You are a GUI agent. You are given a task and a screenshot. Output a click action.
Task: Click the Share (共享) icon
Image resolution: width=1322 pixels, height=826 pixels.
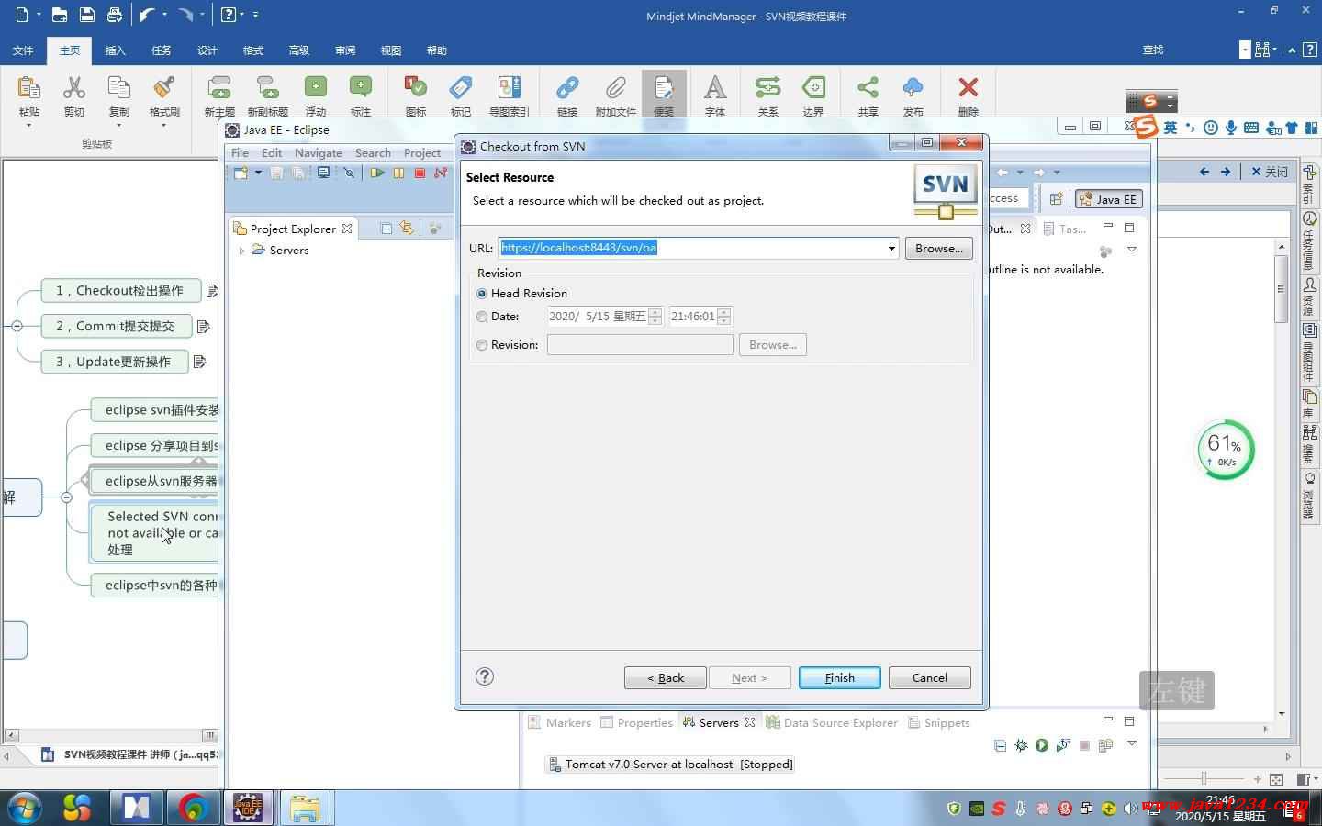pos(868,87)
